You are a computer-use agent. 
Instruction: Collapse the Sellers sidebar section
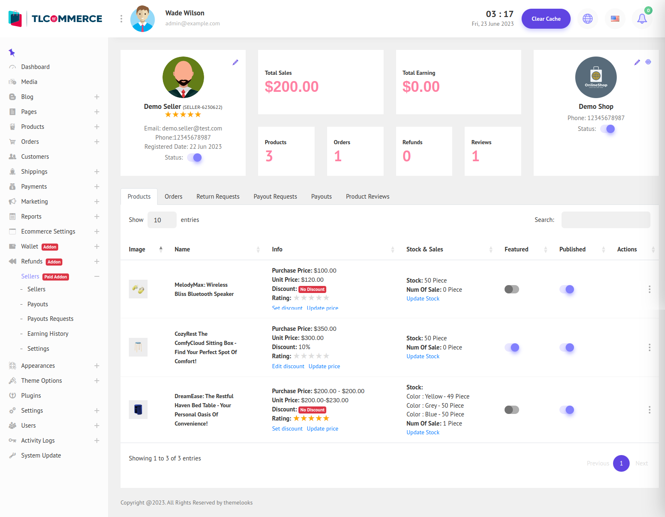tap(96, 276)
